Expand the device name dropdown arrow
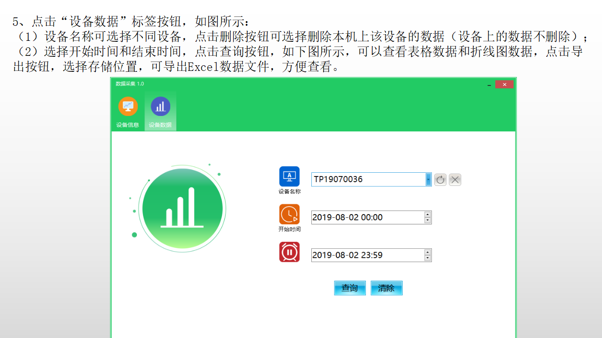The width and height of the screenshot is (602, 338). [x=428, y=179]
